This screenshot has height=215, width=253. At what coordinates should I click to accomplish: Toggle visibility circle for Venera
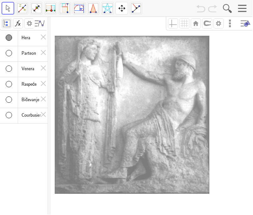tap(9, 69)
